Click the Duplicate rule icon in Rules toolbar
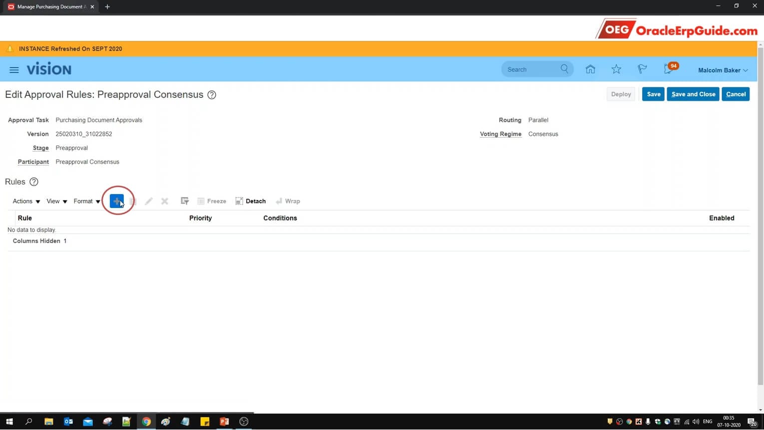The image size is (764, 430). pos(133,201)
